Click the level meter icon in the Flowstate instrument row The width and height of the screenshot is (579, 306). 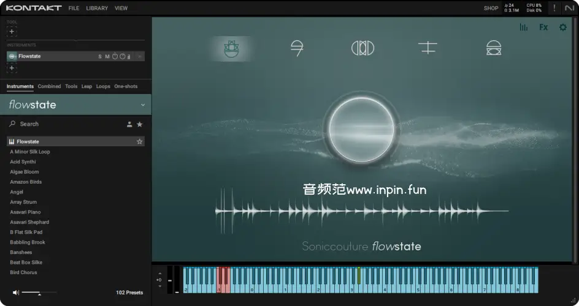point(129,57)
